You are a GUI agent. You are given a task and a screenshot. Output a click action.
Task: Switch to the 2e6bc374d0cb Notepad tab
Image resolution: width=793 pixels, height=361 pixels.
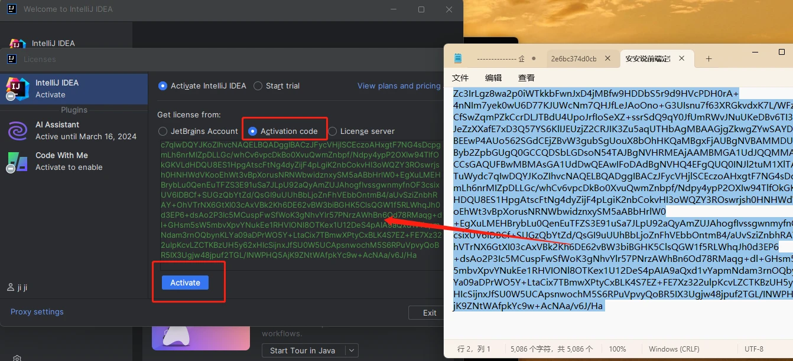tap(574, 59)
